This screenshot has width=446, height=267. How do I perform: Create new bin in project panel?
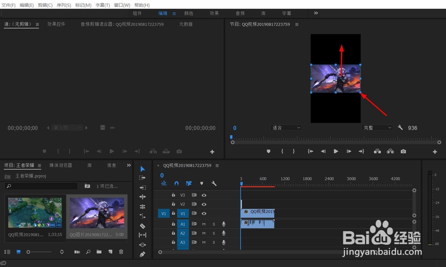click(x=99, y=252)
